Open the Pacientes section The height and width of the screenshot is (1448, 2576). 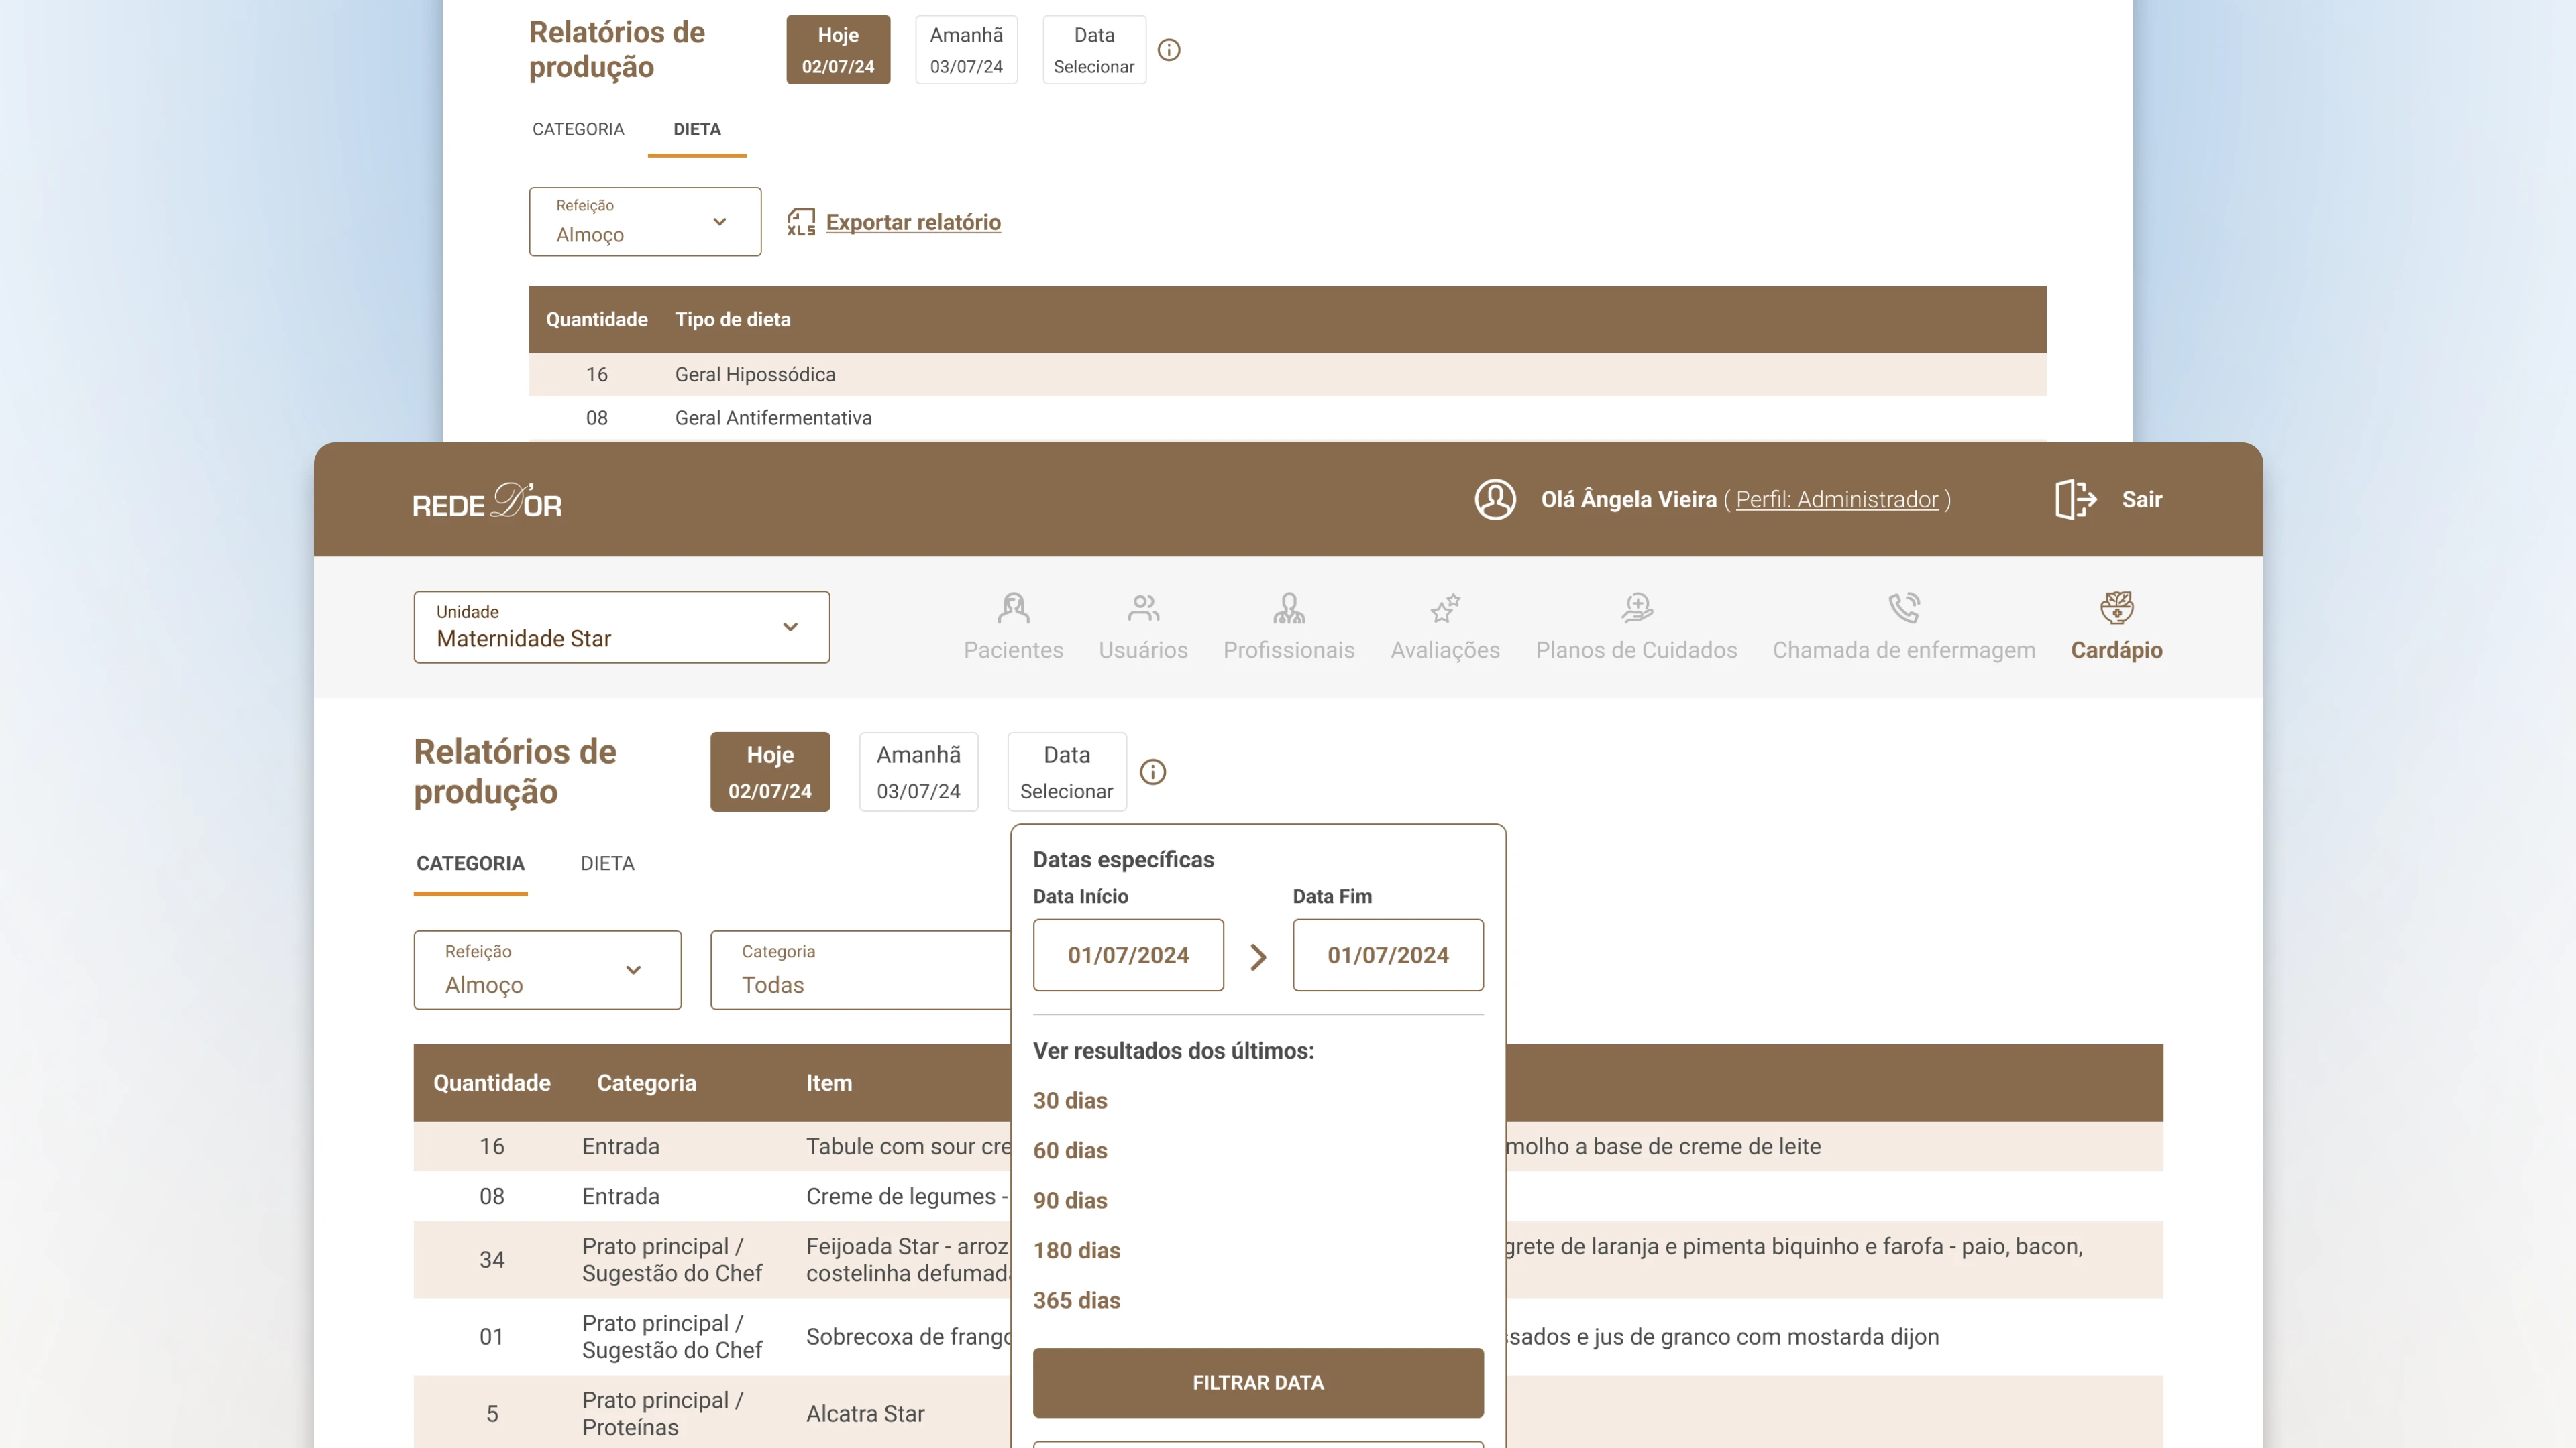1013,627
